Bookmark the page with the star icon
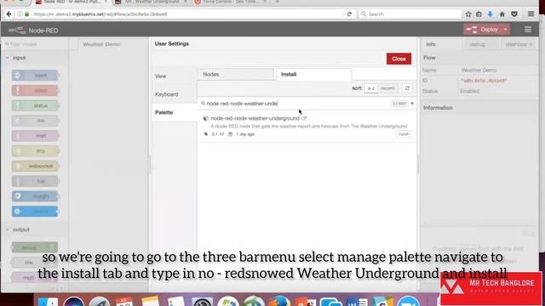545x306 pixels. 468,14
